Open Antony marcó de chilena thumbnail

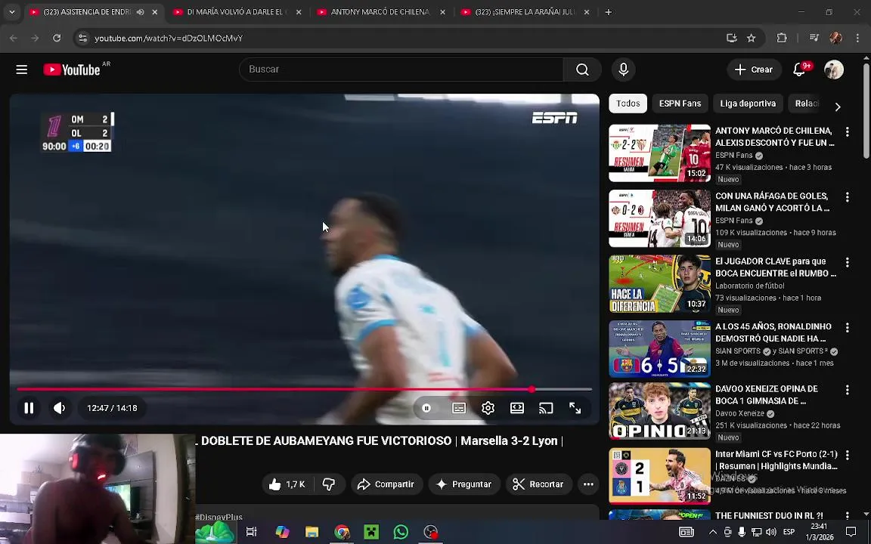click(x=659, y=153)
